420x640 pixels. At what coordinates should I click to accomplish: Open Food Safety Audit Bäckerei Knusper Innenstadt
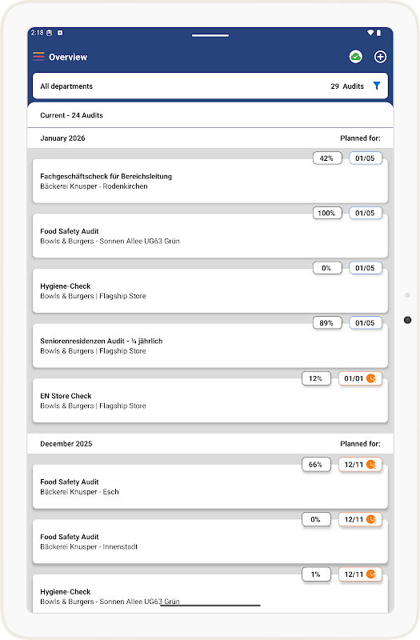210,542
